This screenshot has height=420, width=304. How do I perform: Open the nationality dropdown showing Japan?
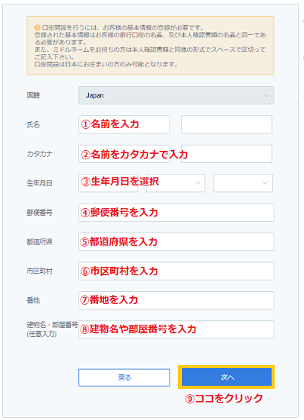pyautogui.click(x=176, y=95)
